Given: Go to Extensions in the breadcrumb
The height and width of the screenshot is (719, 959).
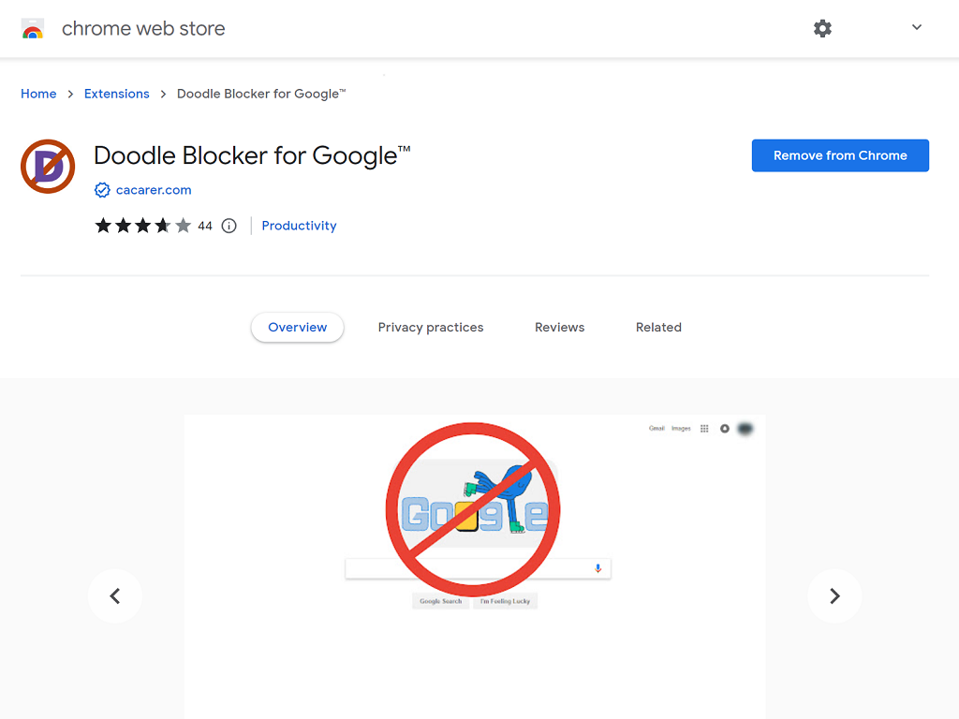Looking at the screenshot, I should pos(117,94).
